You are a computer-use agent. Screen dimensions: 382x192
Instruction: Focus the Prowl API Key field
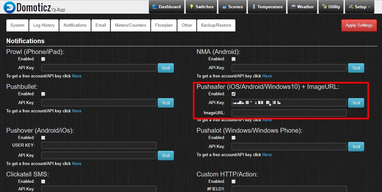99,68
